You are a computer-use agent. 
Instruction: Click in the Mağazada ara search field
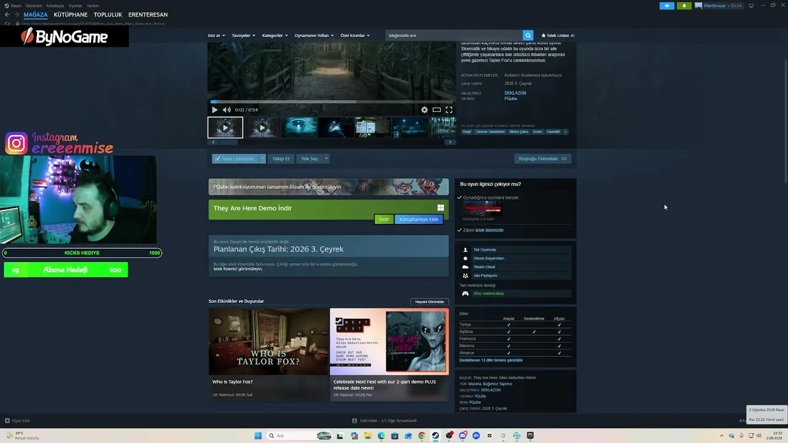tap(454, 36)
